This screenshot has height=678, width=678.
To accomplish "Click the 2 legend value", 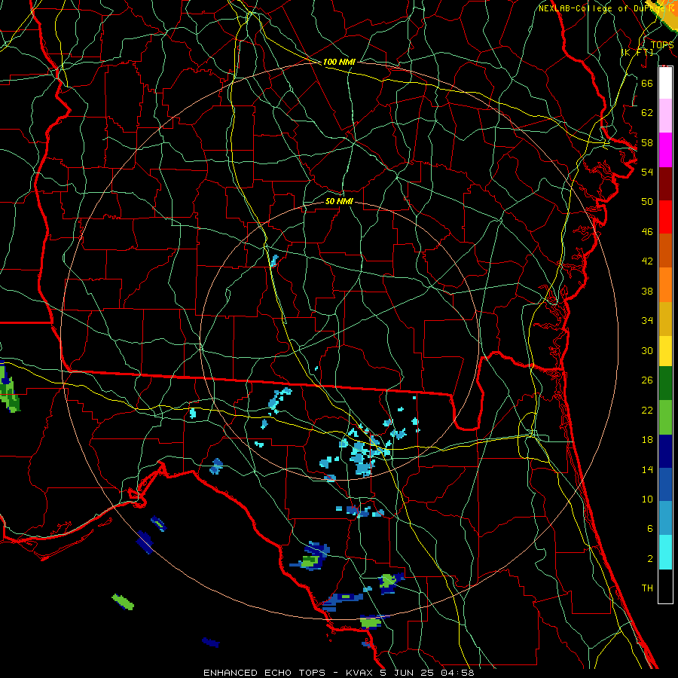I will click(650, 559).
